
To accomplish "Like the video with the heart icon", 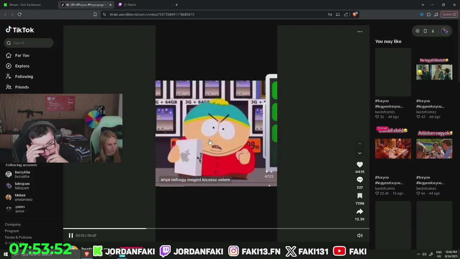I will coord(360,164).
